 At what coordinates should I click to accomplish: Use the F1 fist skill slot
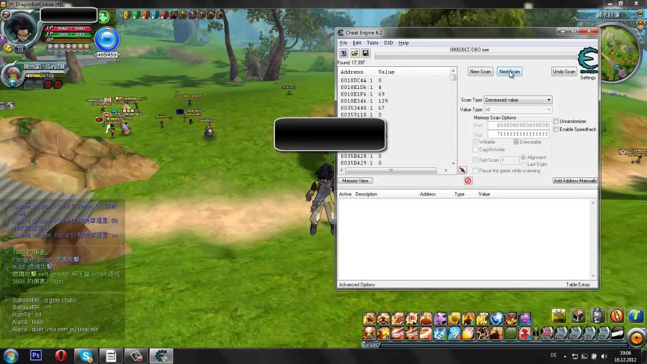(x=369, y=318)
